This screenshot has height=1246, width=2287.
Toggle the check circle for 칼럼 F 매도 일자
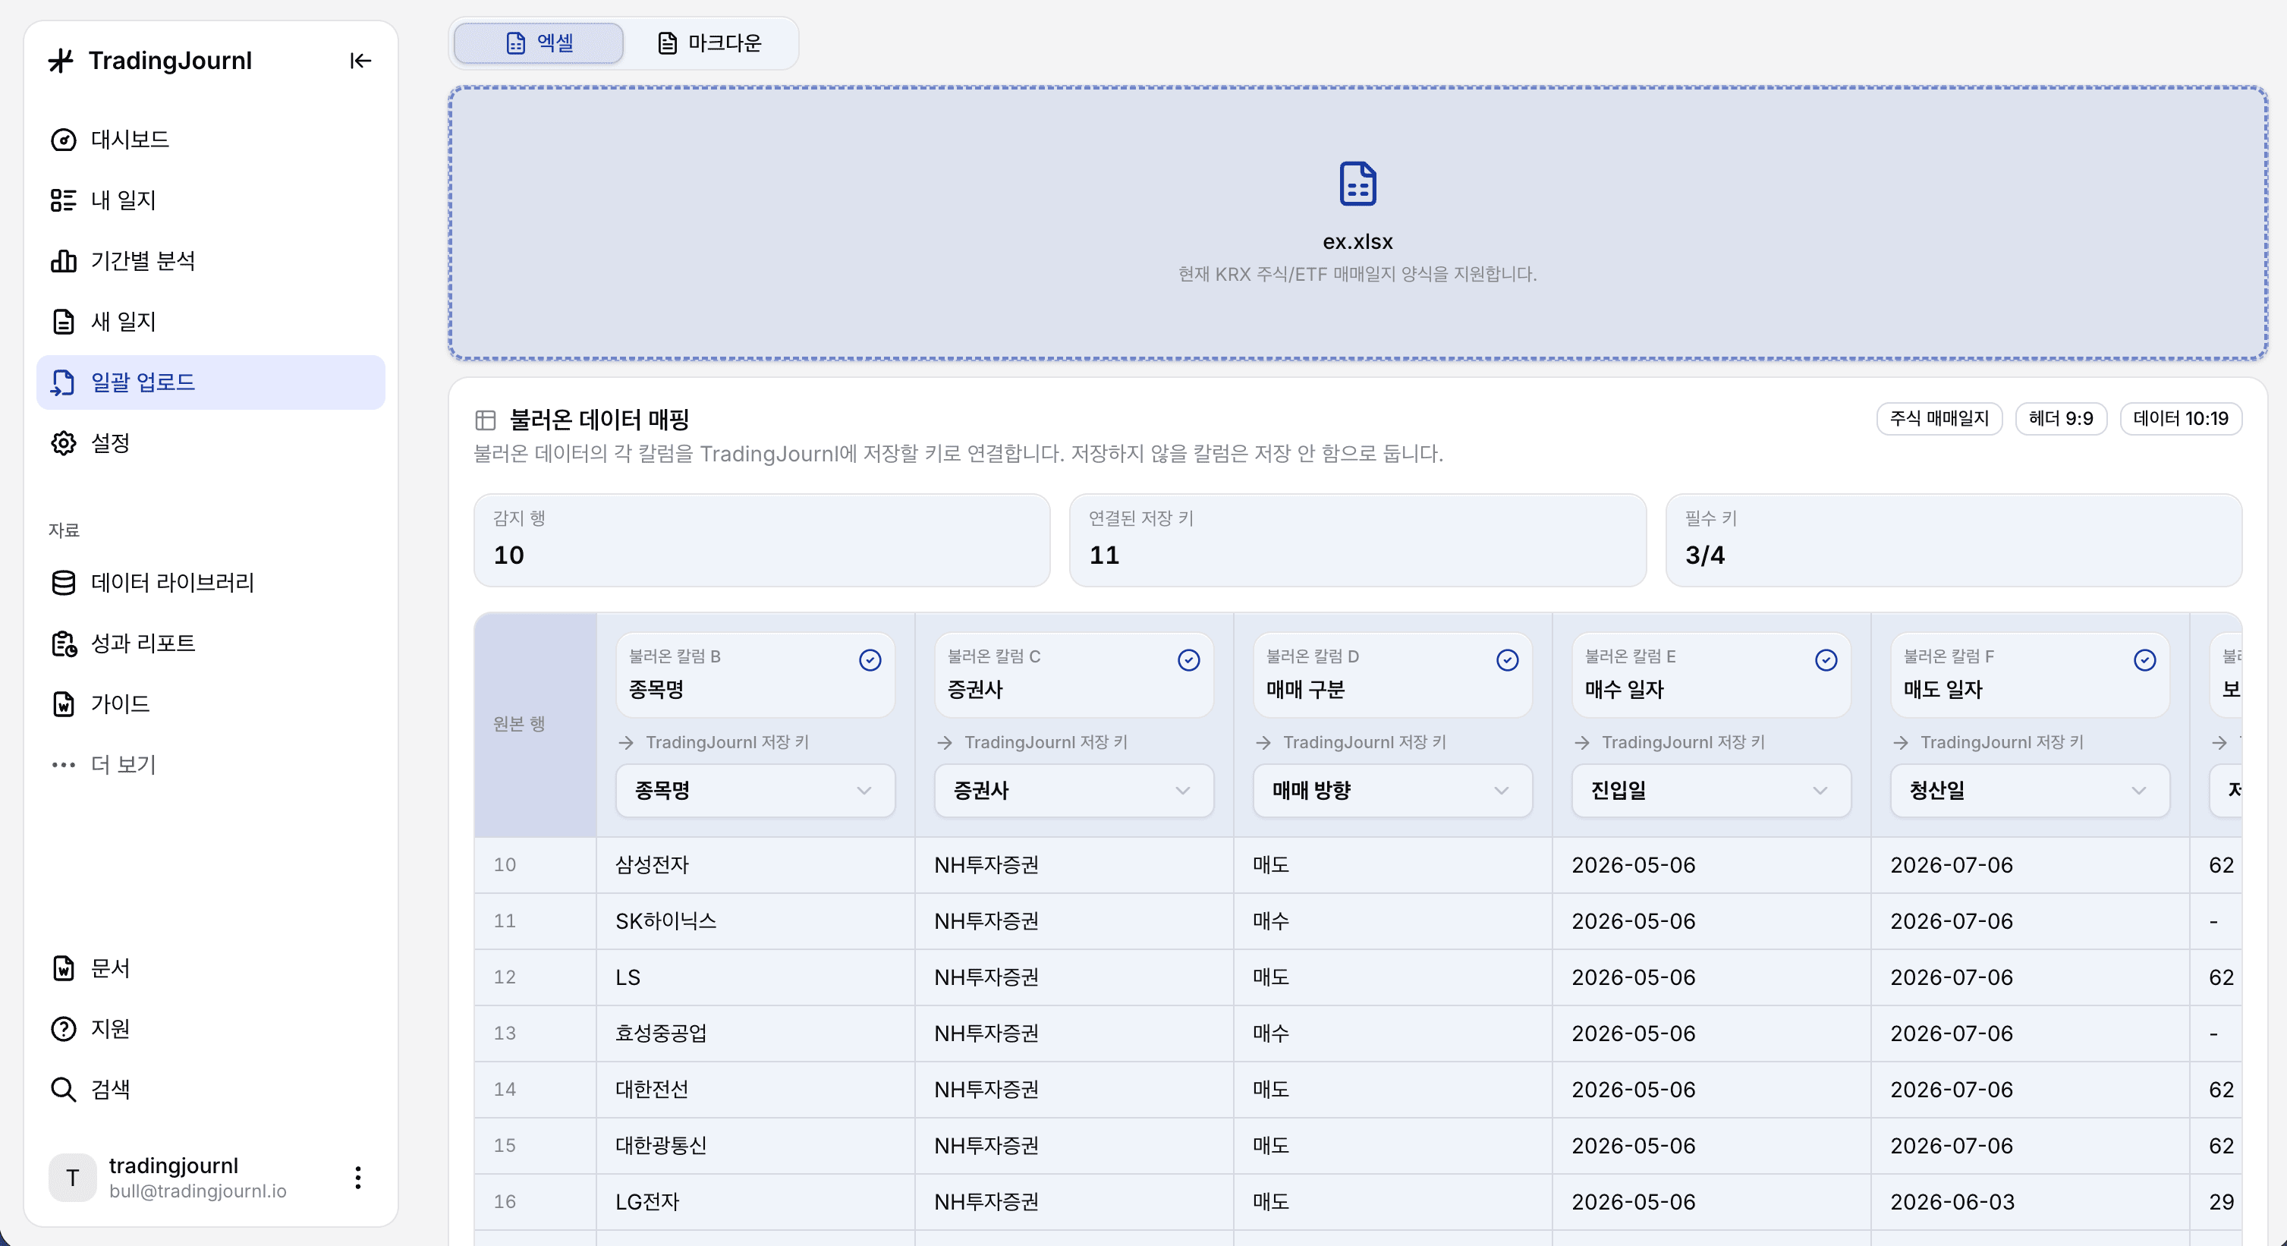coord(2145,660)
